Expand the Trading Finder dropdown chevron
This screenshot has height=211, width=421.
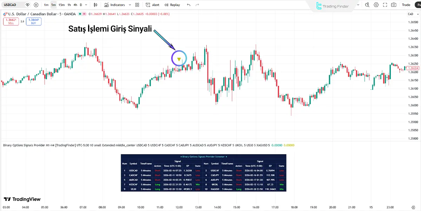pyautogui.click(x=358, y=5)
